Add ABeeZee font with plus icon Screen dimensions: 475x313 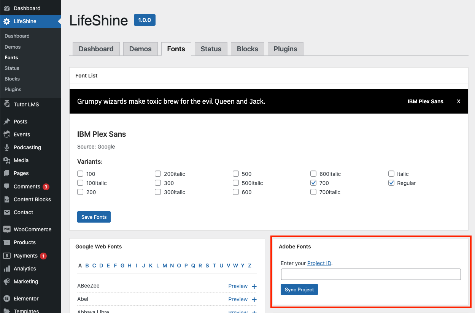(254, 286)
